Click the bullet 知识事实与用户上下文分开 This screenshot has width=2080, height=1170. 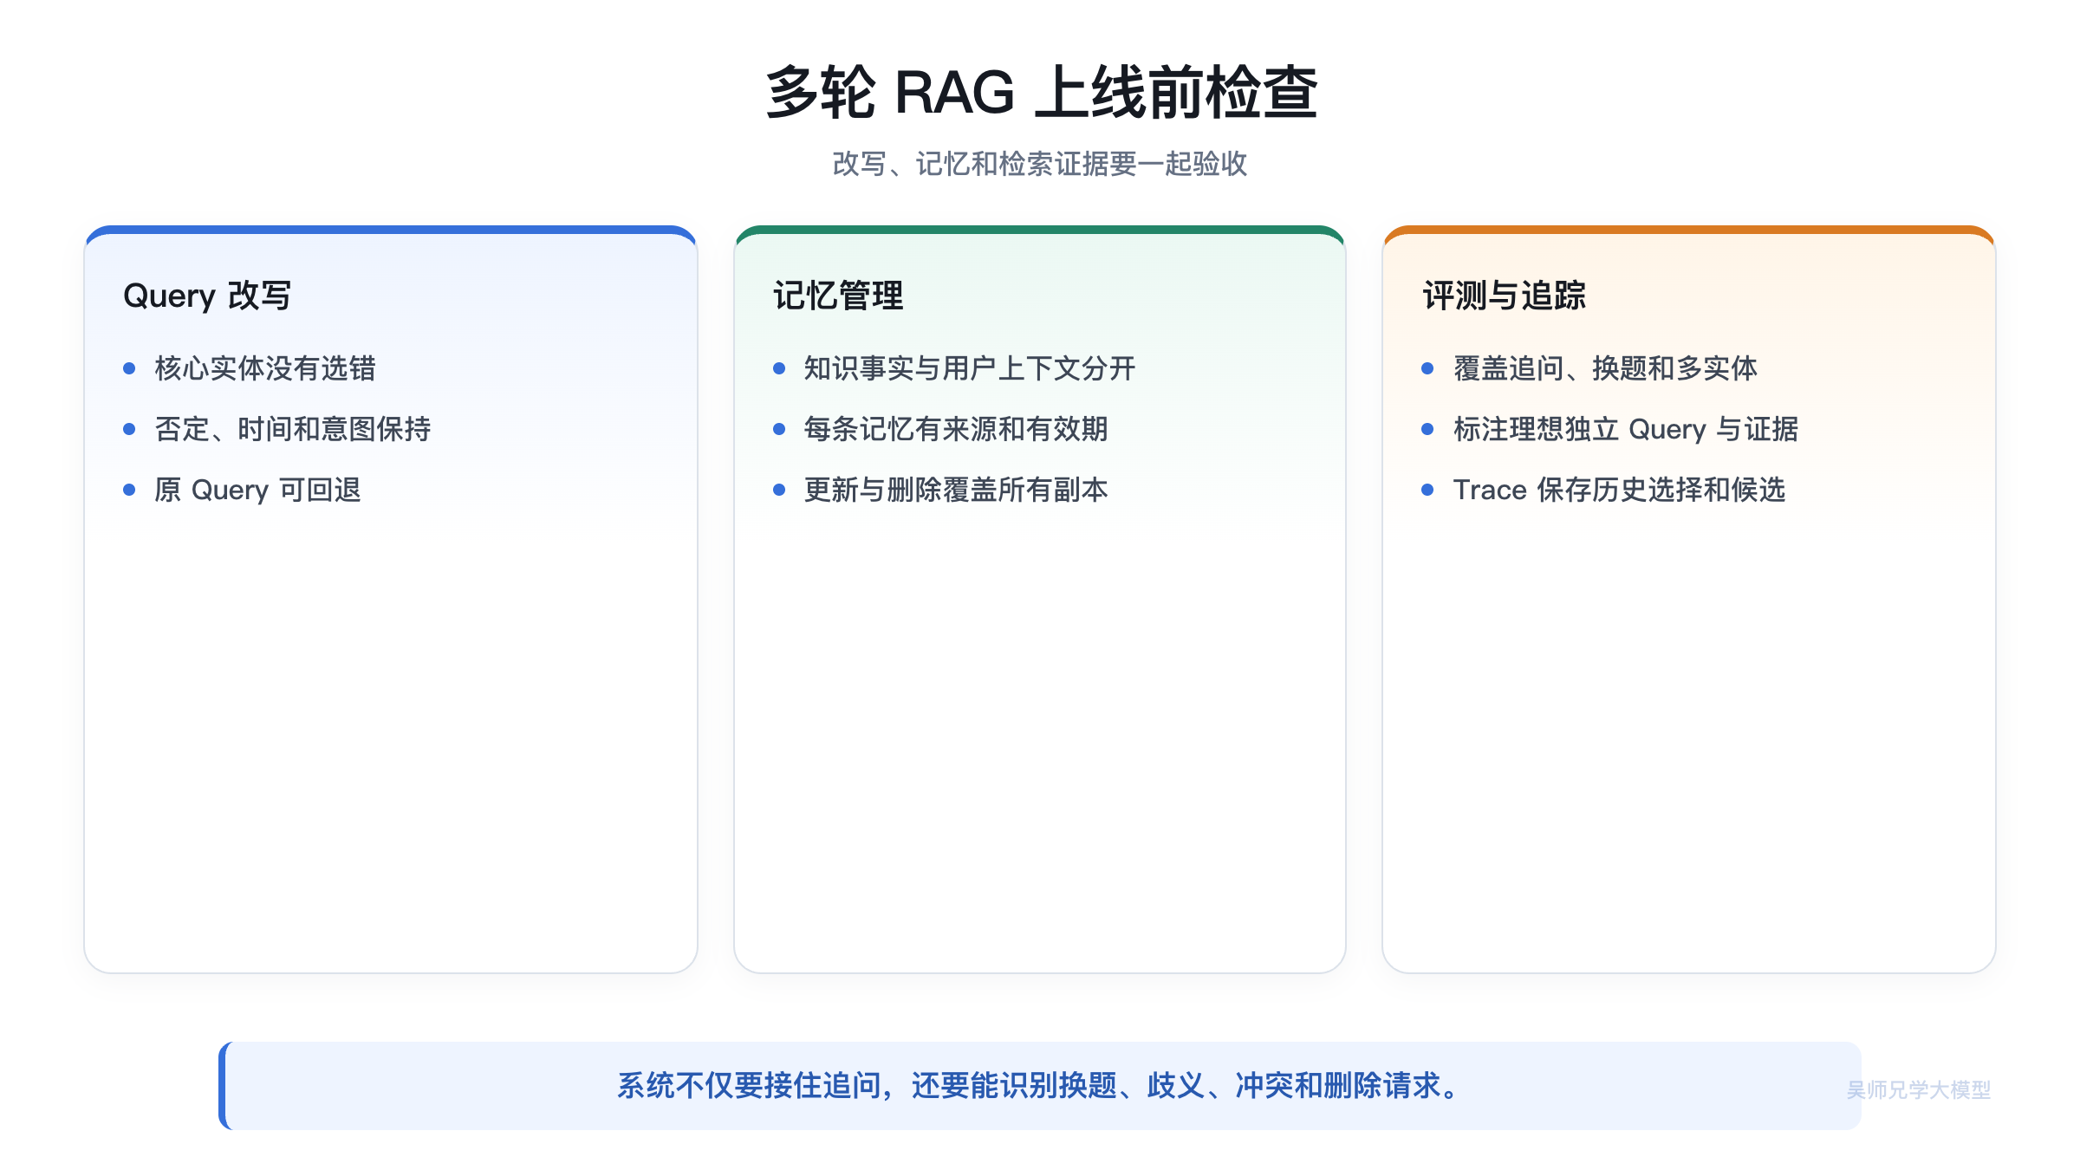[970, 368]
